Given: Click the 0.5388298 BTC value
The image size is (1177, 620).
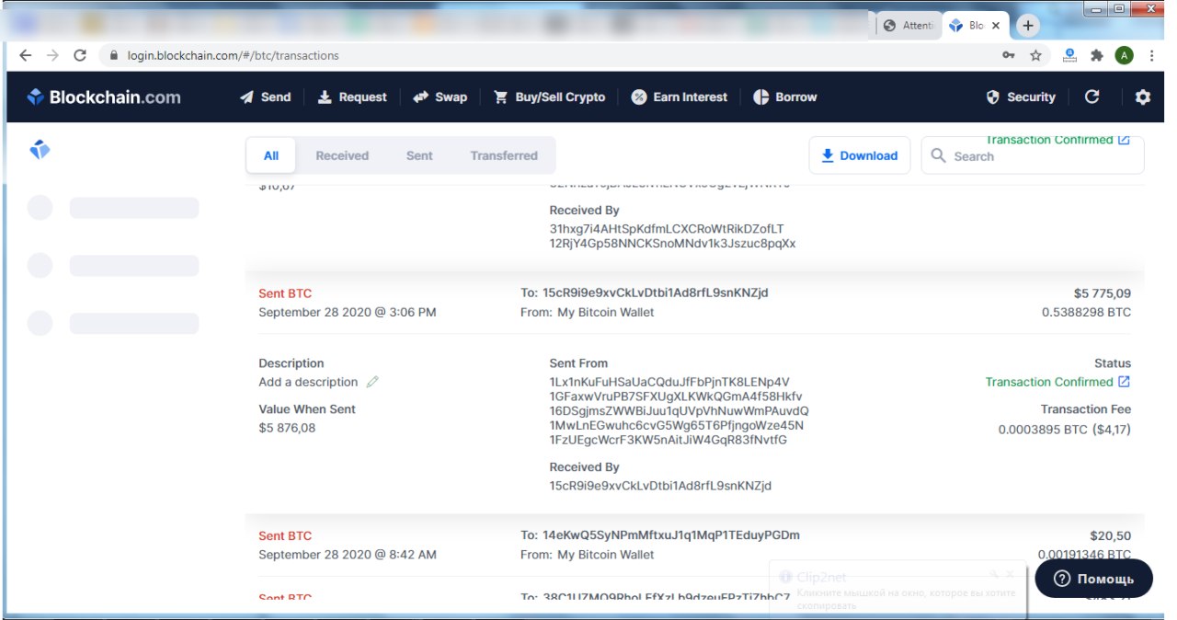Looking at the screenshot, I should tap(1086, 312).
